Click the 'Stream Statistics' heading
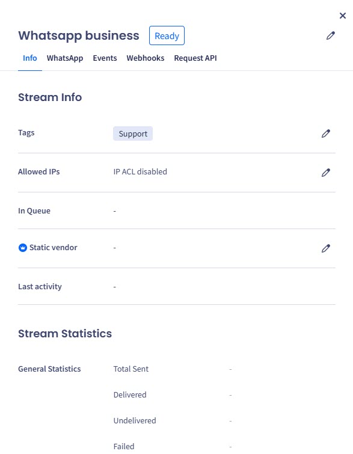This screenshot has height=454, width=353. 65,334
